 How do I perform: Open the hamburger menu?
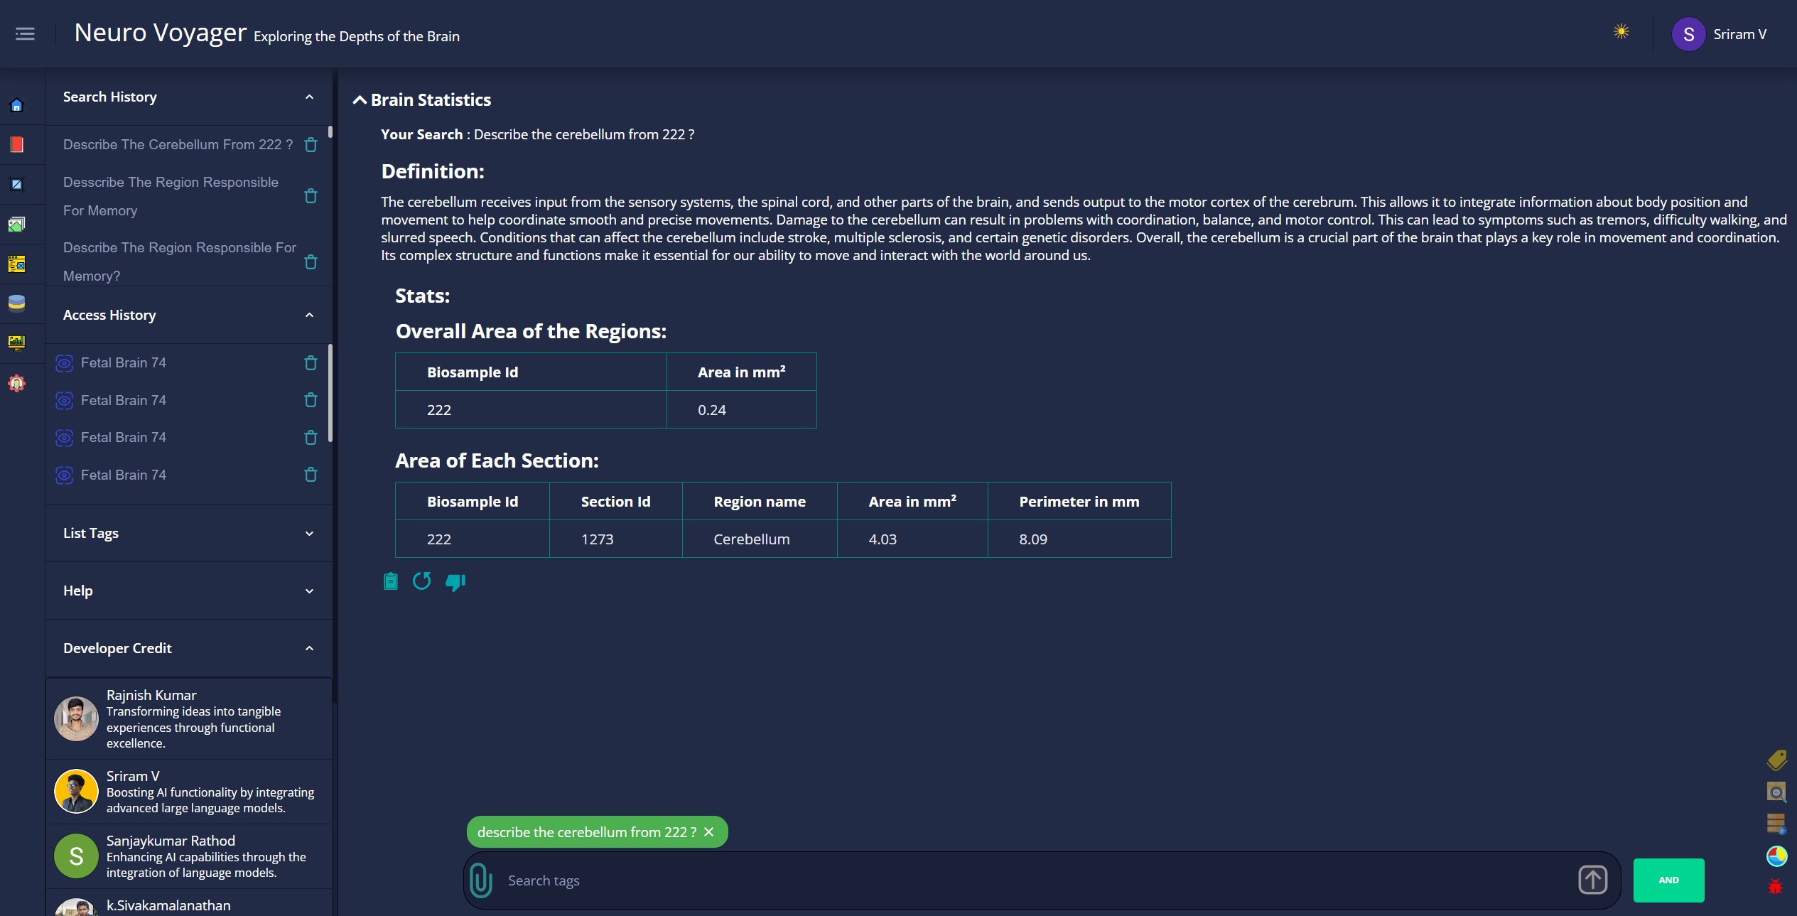(x=25, y=34)
